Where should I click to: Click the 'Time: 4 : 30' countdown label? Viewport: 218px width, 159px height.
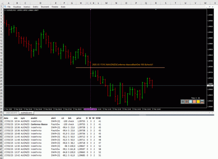point(195,98)
